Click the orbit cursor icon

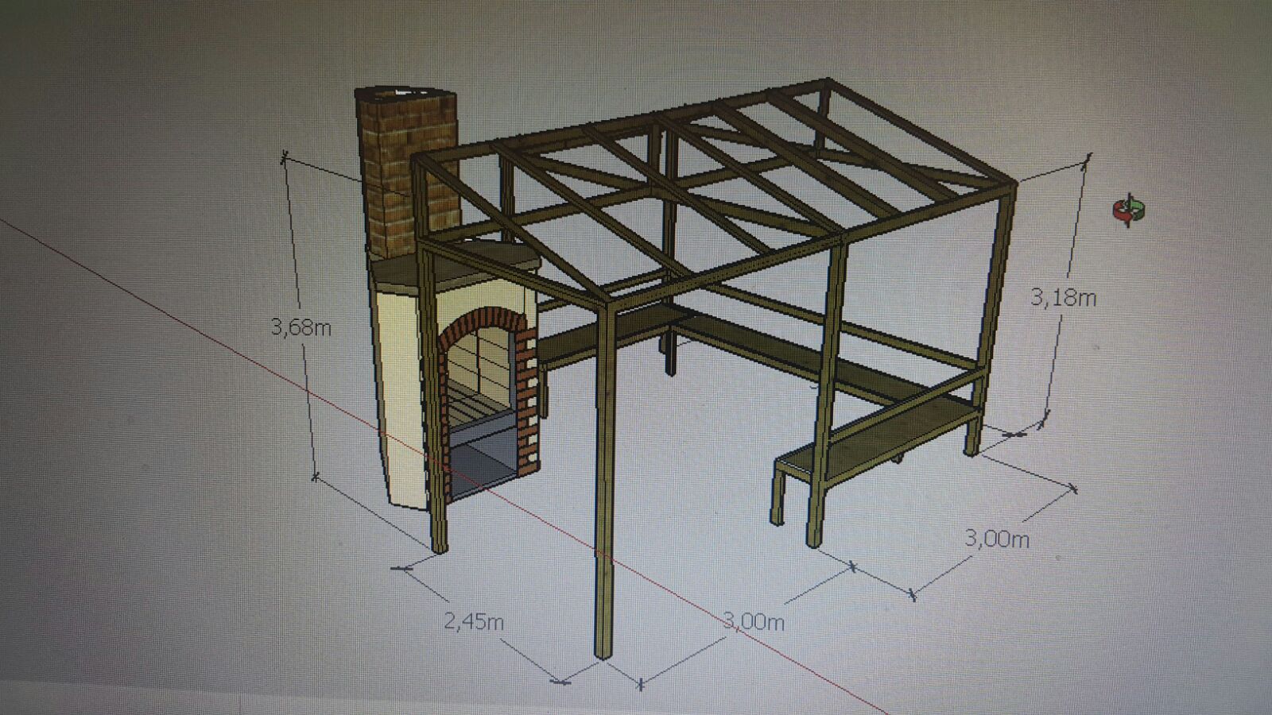[1129, 211]
